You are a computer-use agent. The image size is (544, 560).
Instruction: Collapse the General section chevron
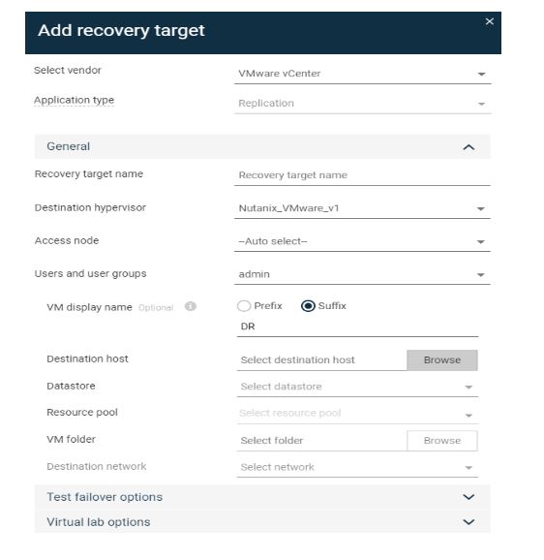(x=468, y=147)
